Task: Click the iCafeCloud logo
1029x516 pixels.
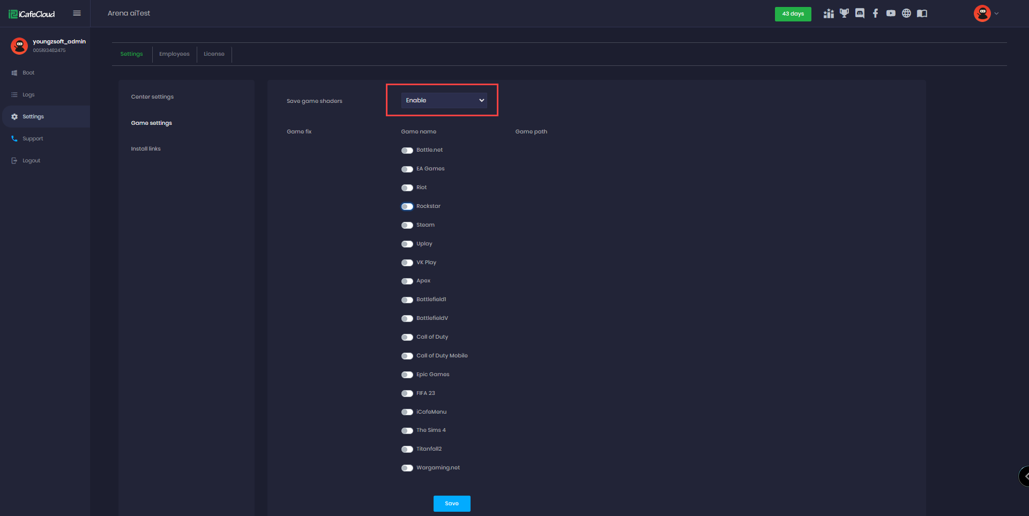Action: click(32, 14)
